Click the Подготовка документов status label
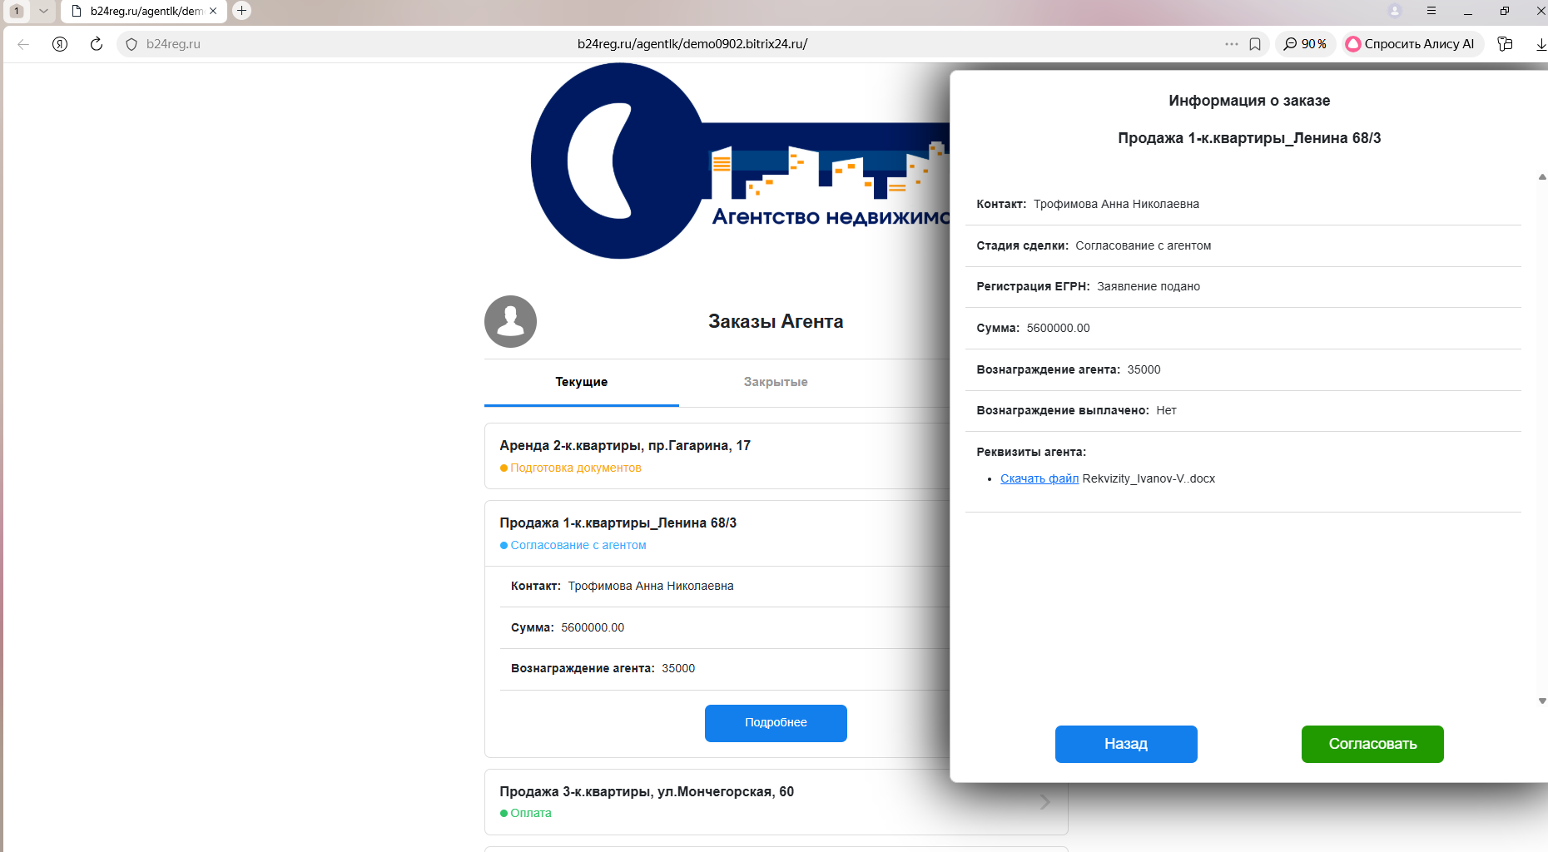This screenshot has width=1548, height=852. click(576, 468)
